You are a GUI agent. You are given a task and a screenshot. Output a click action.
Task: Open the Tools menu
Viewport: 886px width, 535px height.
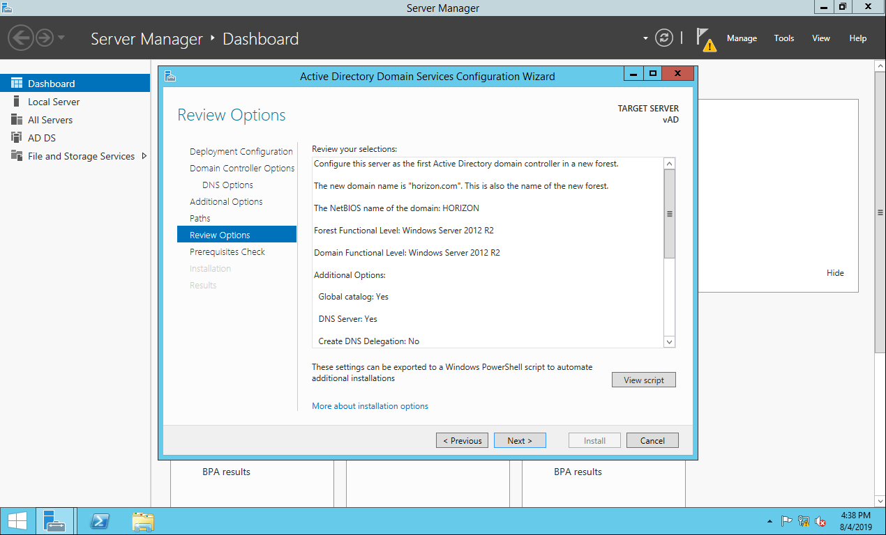(783, 38)
